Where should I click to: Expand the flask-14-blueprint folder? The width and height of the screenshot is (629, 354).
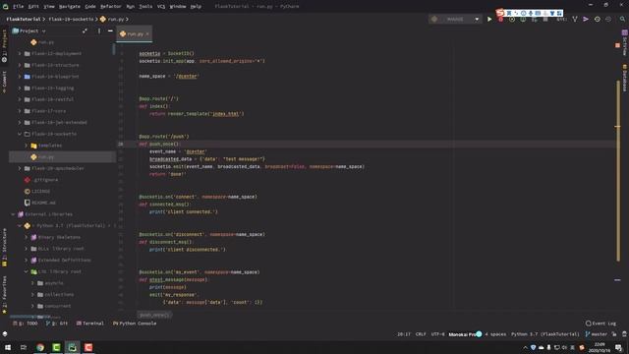20,77
